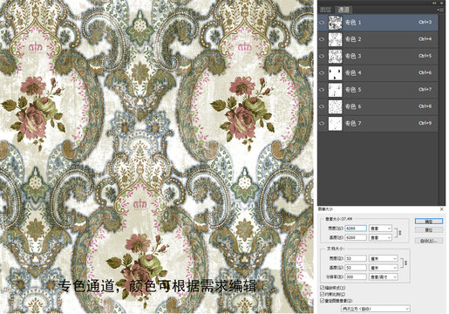Click the pixel dimensions link chain icon
This screenshot has height=314, width=449.
398,233
